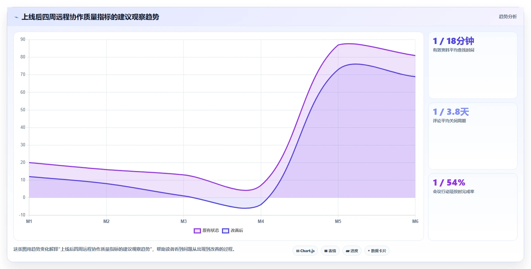This screenshot has width=531, height=269.
Task: Click the 改善后 legend label
Action: coord(237,231)
